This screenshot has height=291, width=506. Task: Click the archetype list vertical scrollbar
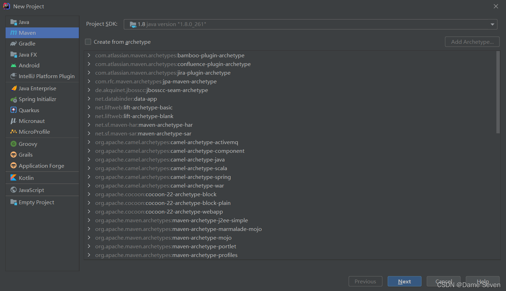pos(498,92)
